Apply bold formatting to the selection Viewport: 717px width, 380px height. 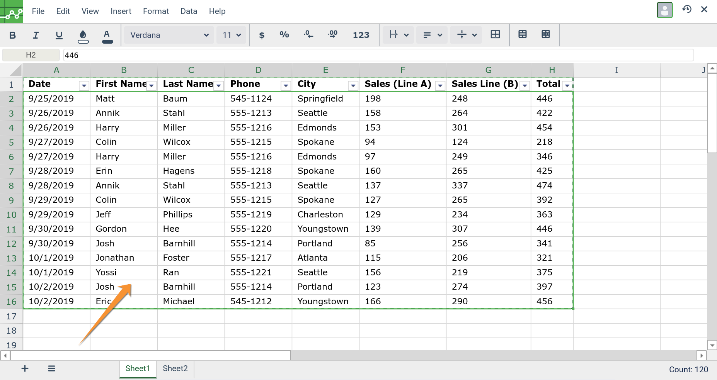coord(12,35)
